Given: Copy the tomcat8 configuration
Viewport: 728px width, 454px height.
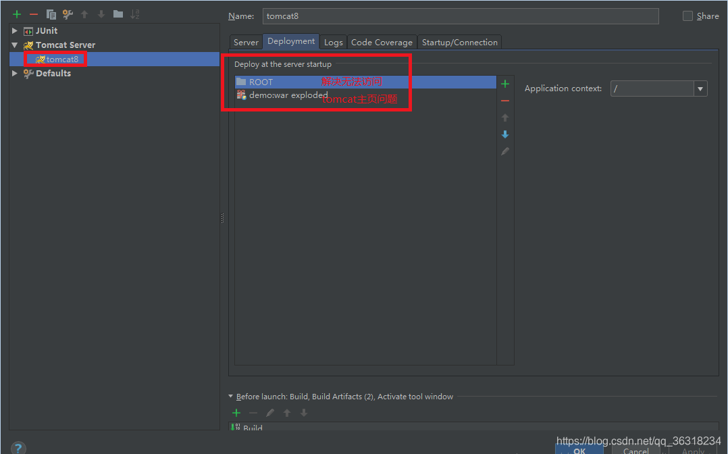Looking at the screenshot, I should (50, 14).
